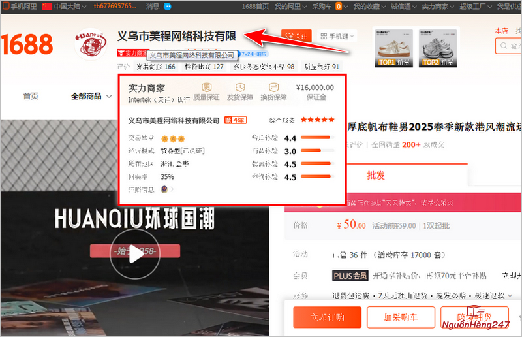Click the China flag region icon
Viewport: 522px width, 337px height.
(x=46, y=6)
